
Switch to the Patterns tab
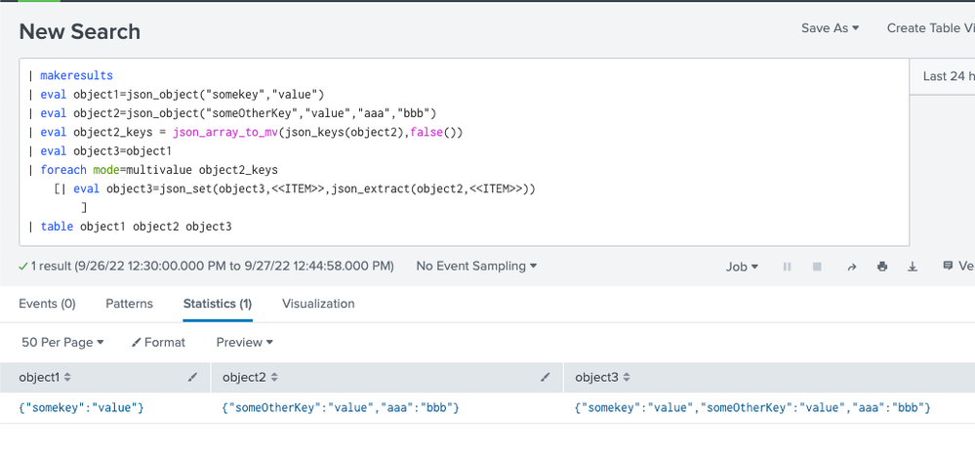[x=129, y=304]
